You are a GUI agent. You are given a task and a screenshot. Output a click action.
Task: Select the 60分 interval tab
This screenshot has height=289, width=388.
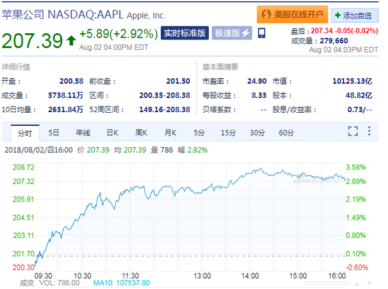pyautogui.click(x=286, y=132)
